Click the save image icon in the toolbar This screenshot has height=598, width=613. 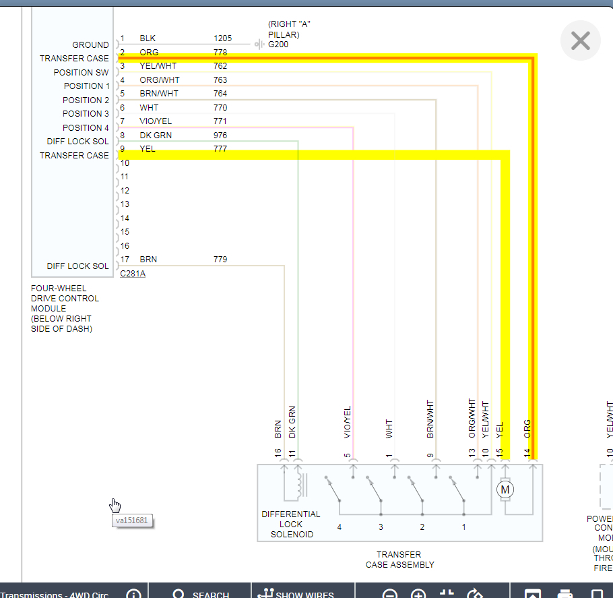532,594
